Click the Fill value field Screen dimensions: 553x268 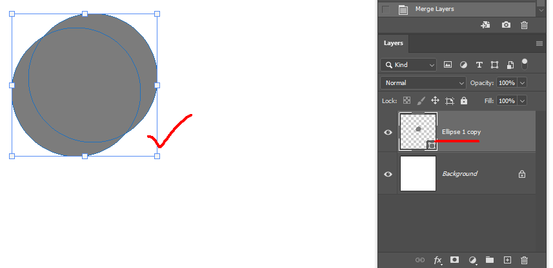[x=507, y=101]
